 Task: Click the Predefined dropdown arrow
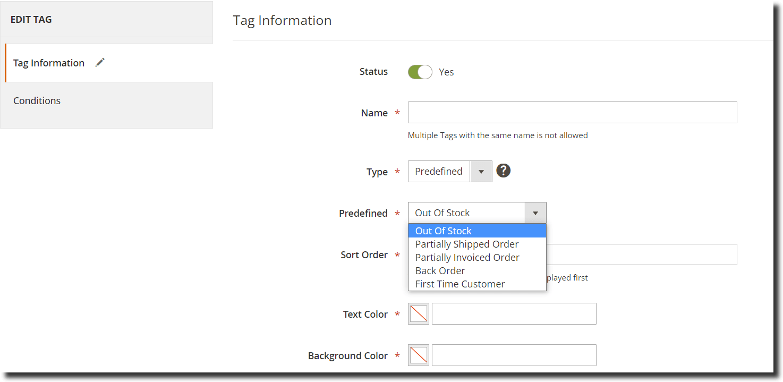click(535, 213)
